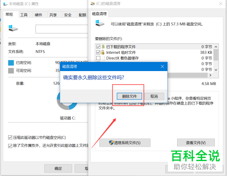
Task: Click the 清理系统文件(S) button
Action: point(125,143)
